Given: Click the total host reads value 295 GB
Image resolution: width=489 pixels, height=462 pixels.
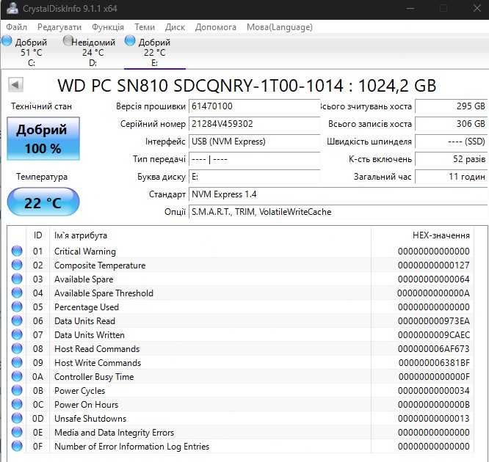Looking at the screenshot, I should 452,106.
